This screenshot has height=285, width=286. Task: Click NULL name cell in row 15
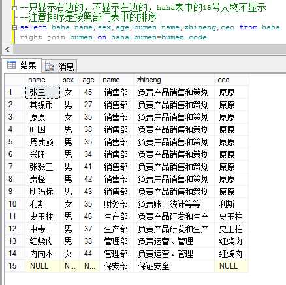pyautogui.click(x=42, y=266)
